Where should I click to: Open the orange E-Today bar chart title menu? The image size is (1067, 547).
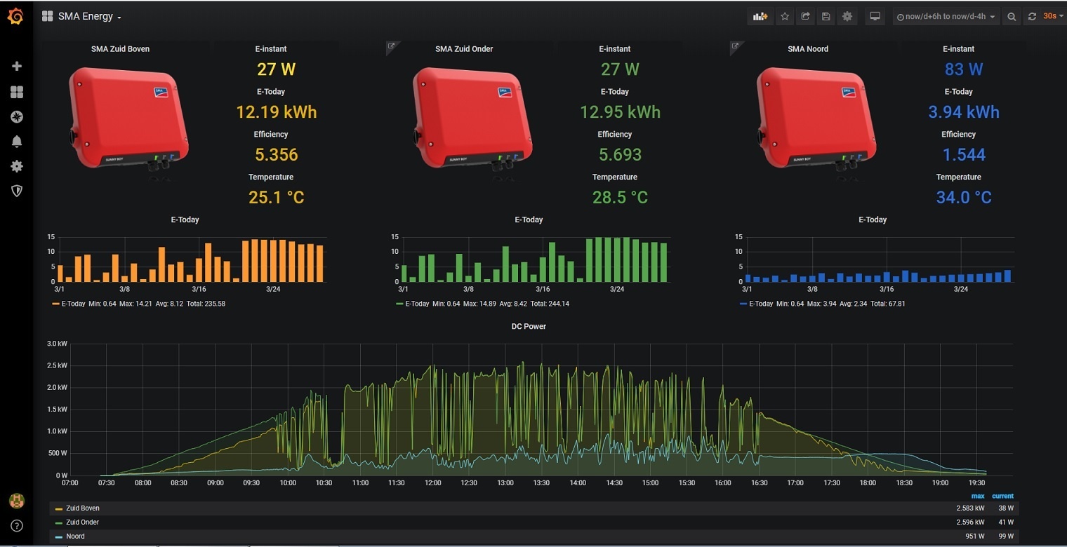(185, 220)
